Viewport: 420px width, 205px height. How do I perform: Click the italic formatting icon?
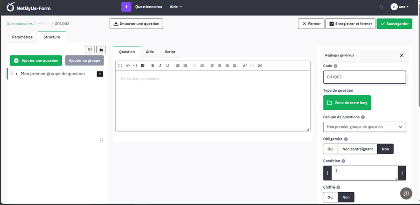160,66
